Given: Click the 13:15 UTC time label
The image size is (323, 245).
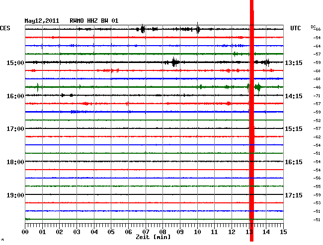Looking at the screenshot, I should [294, 62].
